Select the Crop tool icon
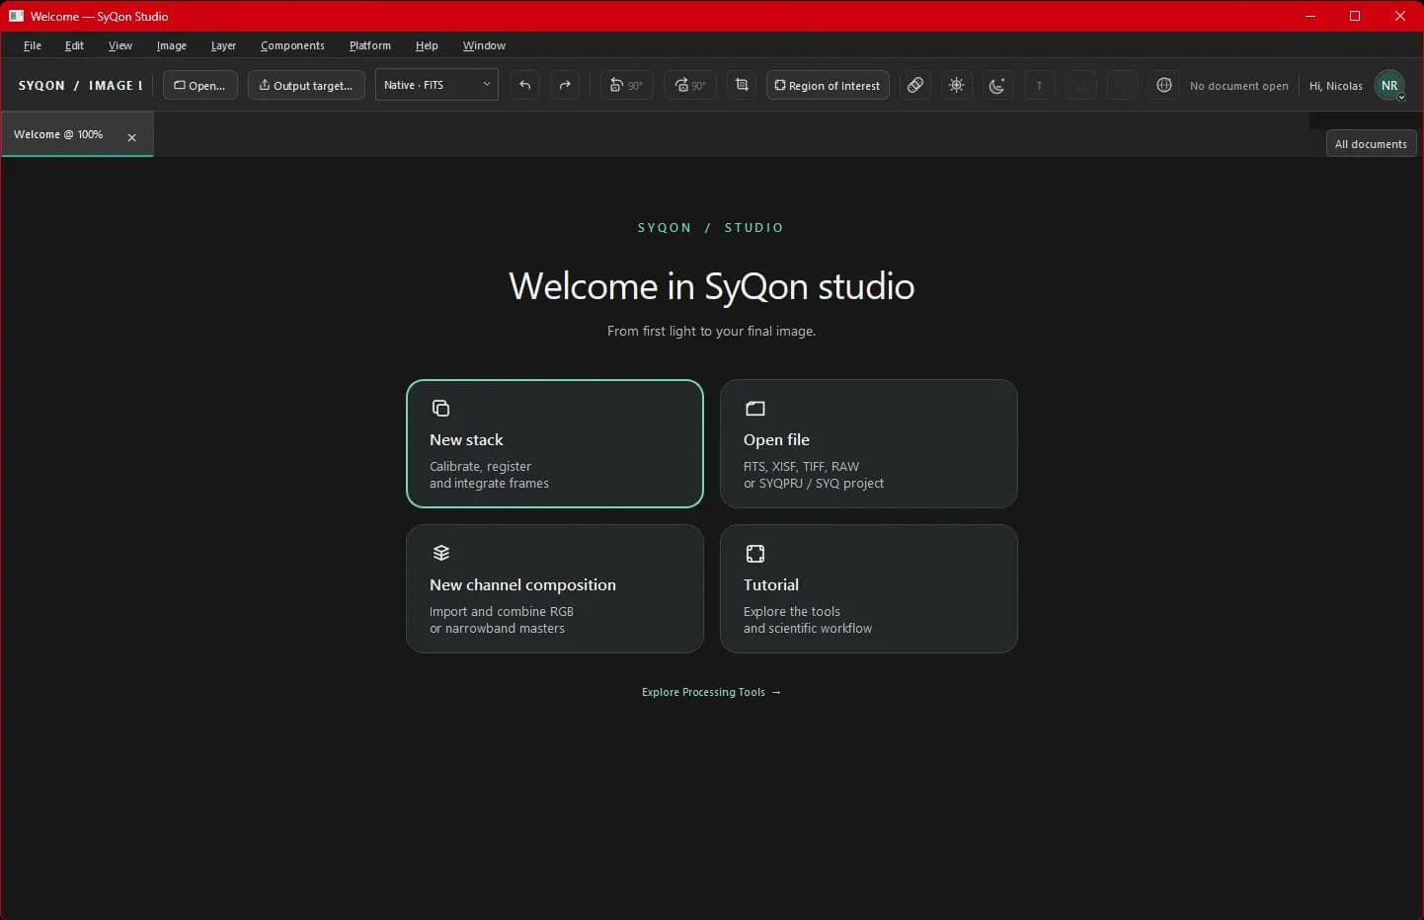1424x920 pixels. [742, 85]
